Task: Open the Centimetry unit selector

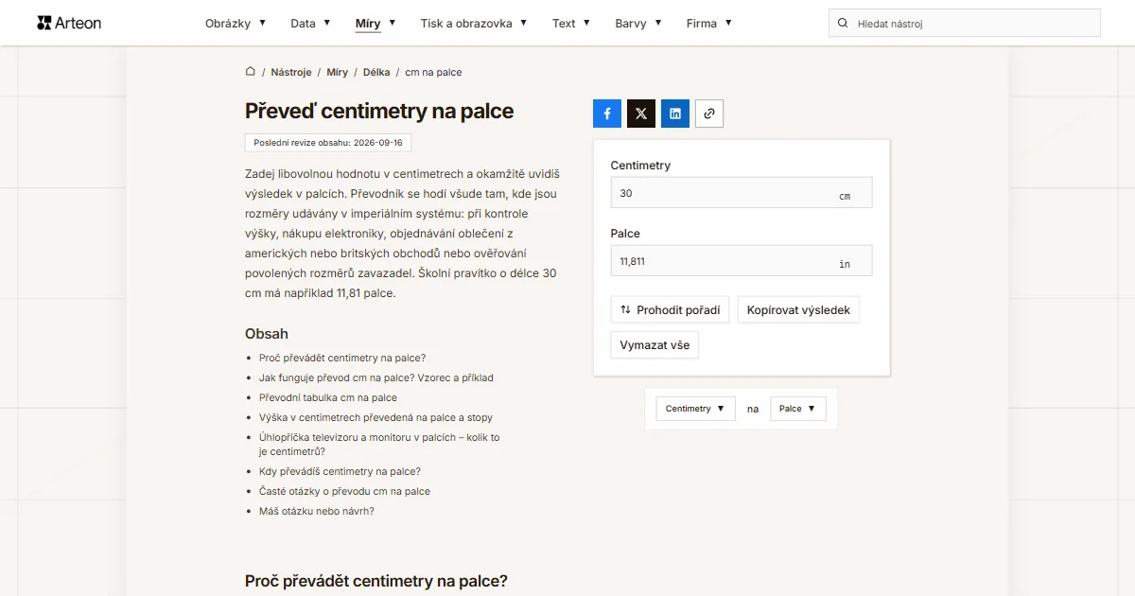Action: coord(695,409)
